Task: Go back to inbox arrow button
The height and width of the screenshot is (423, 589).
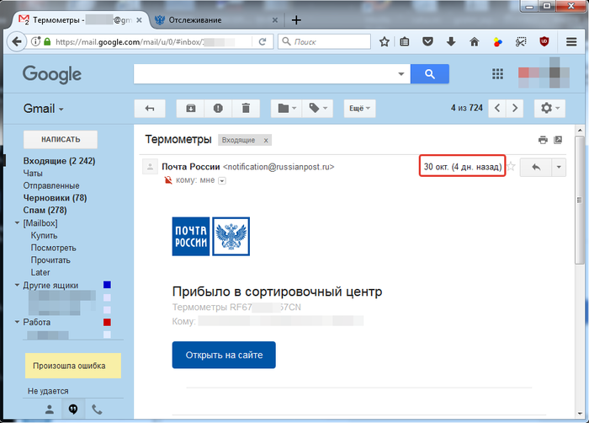Action: (150, 108)
